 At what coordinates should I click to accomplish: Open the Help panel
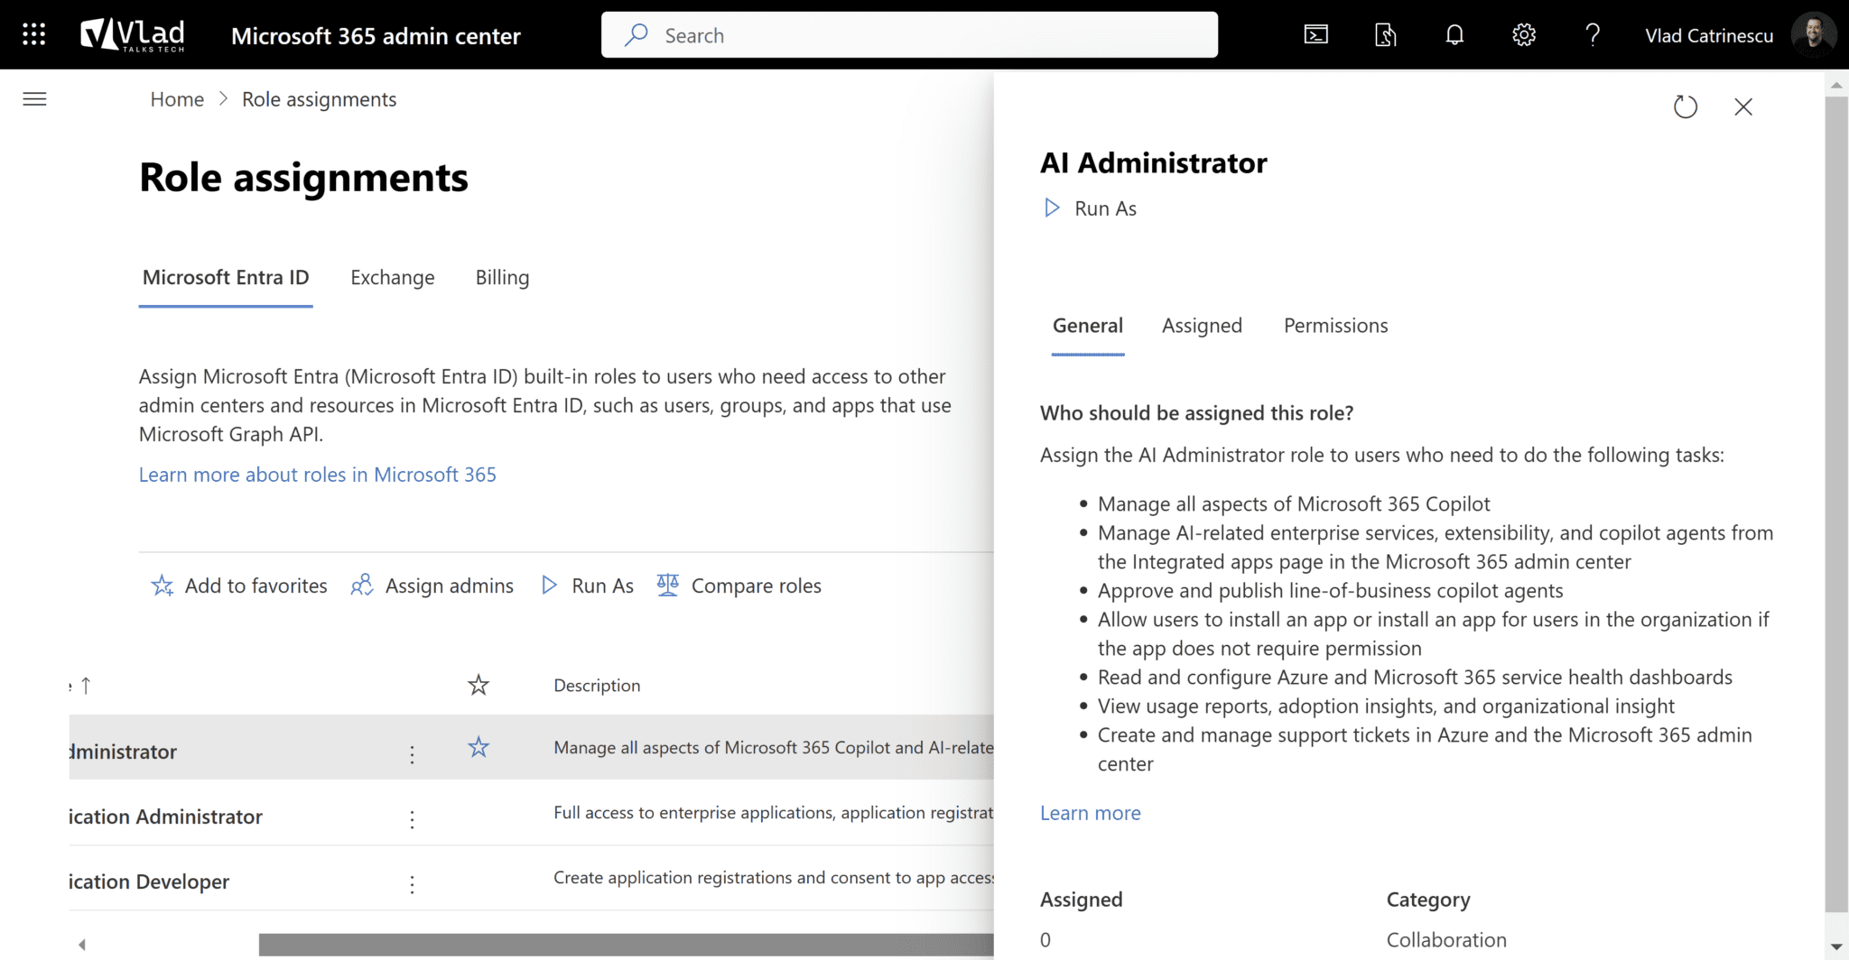click(1592, 34)
